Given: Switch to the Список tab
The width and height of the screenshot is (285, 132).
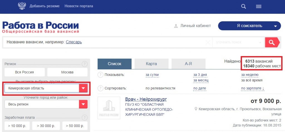Looking at the screenshot, I should pos(114,64).
